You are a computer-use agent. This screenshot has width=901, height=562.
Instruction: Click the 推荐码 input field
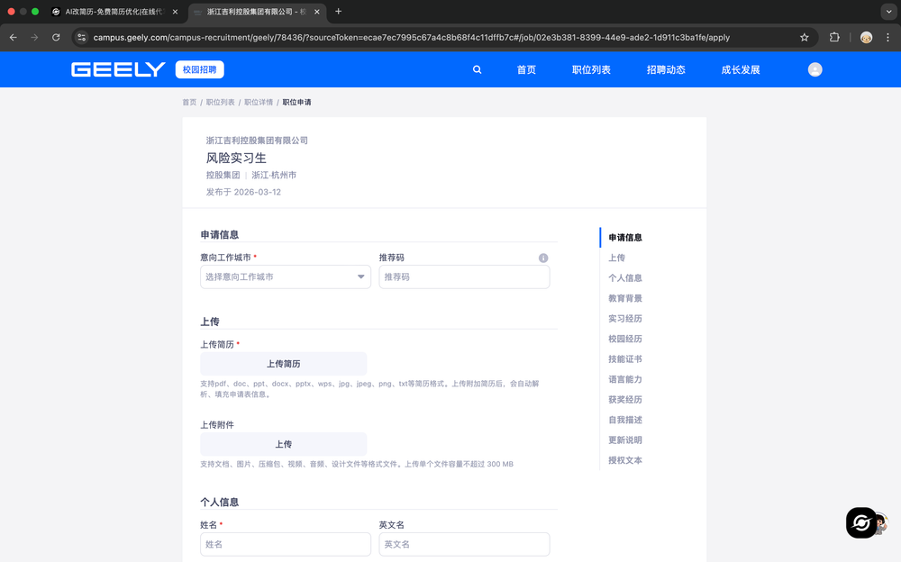coord(464,277)
